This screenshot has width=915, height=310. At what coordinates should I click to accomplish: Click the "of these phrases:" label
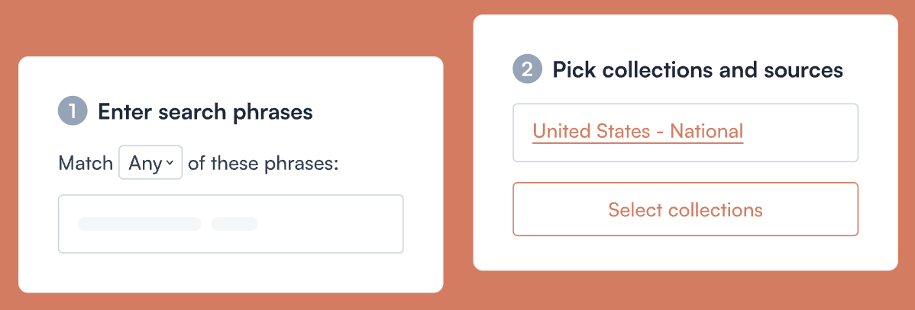[x=263, y=163]
